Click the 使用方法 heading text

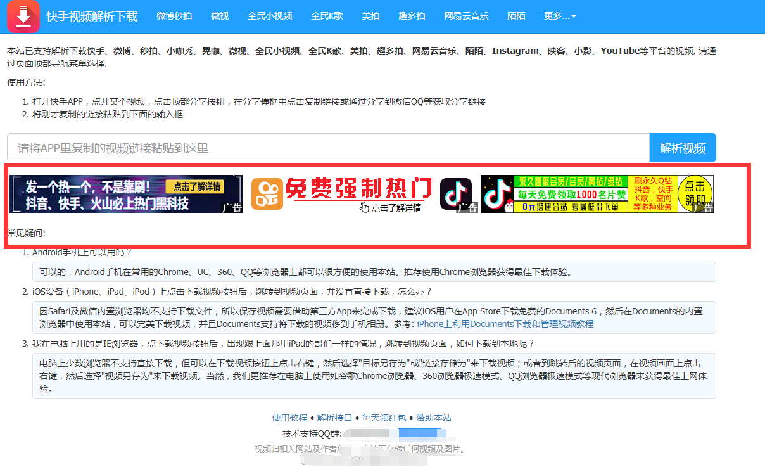point(26,82)
